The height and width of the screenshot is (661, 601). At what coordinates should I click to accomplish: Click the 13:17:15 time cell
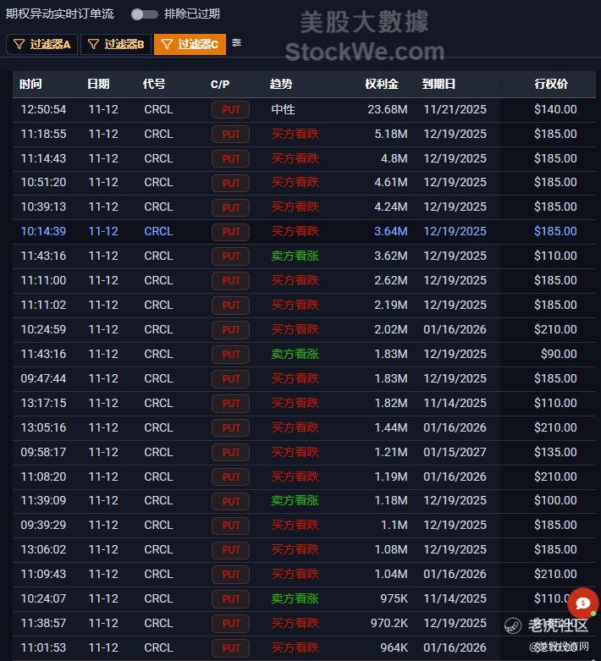pos(43,403)
